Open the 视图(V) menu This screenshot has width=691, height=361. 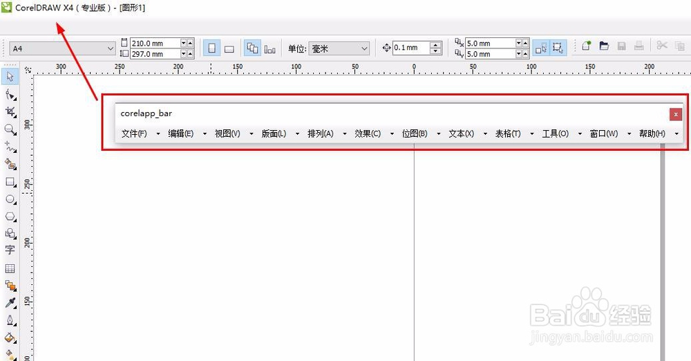[x=227, y=133]
